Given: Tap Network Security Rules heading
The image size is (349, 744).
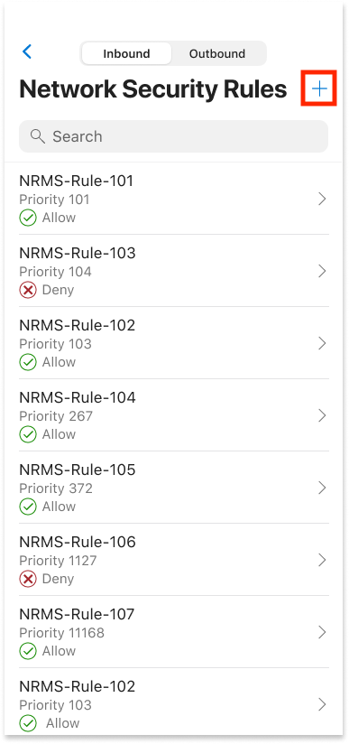Looking at the screenshot, I should point(153,88).
